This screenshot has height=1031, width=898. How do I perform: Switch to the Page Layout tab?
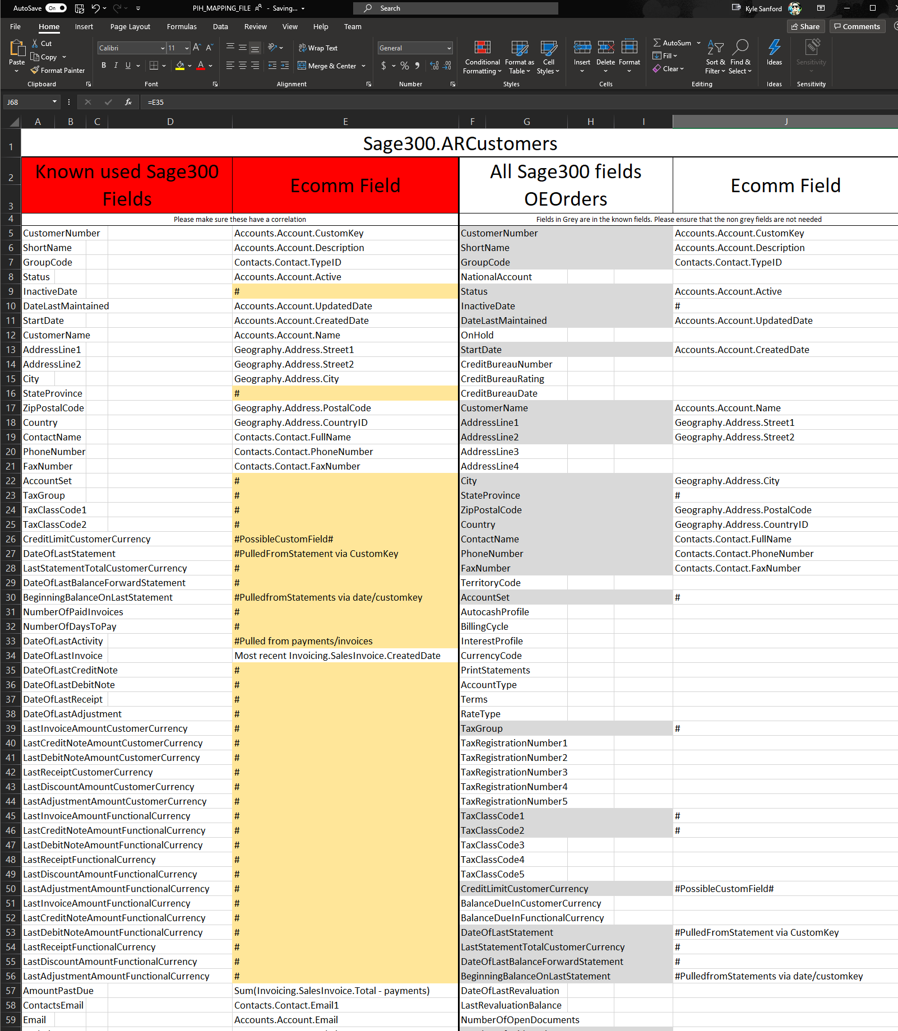[x=130, y=26]
